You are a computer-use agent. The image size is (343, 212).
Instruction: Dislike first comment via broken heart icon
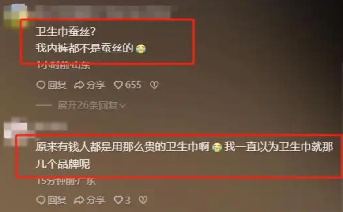154,85
